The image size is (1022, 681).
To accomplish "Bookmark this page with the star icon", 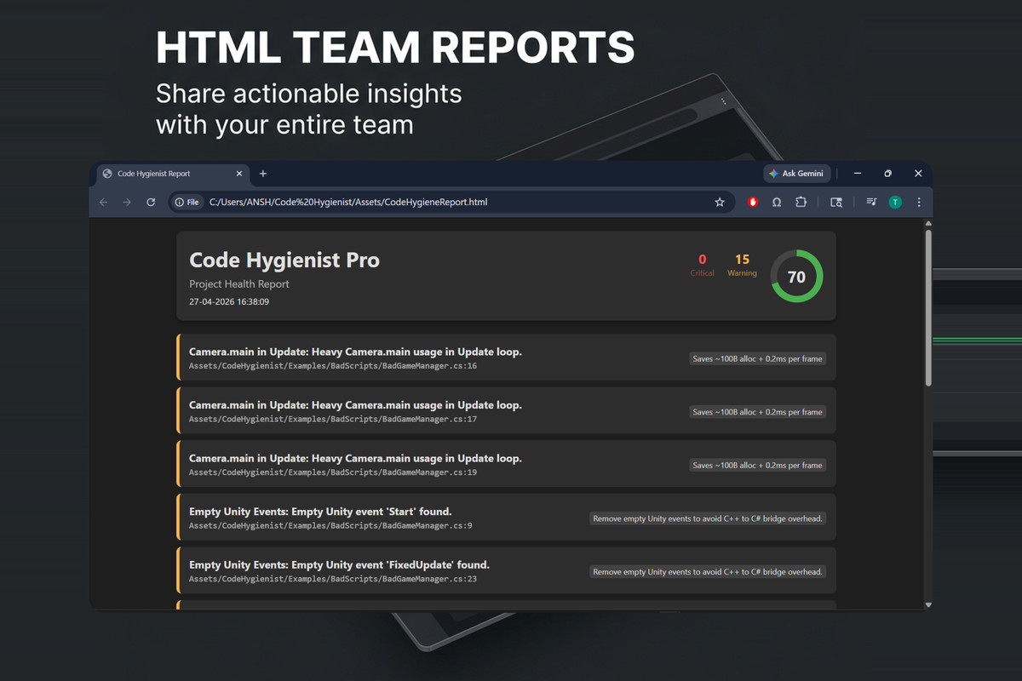I will click(x=720, y=203).
